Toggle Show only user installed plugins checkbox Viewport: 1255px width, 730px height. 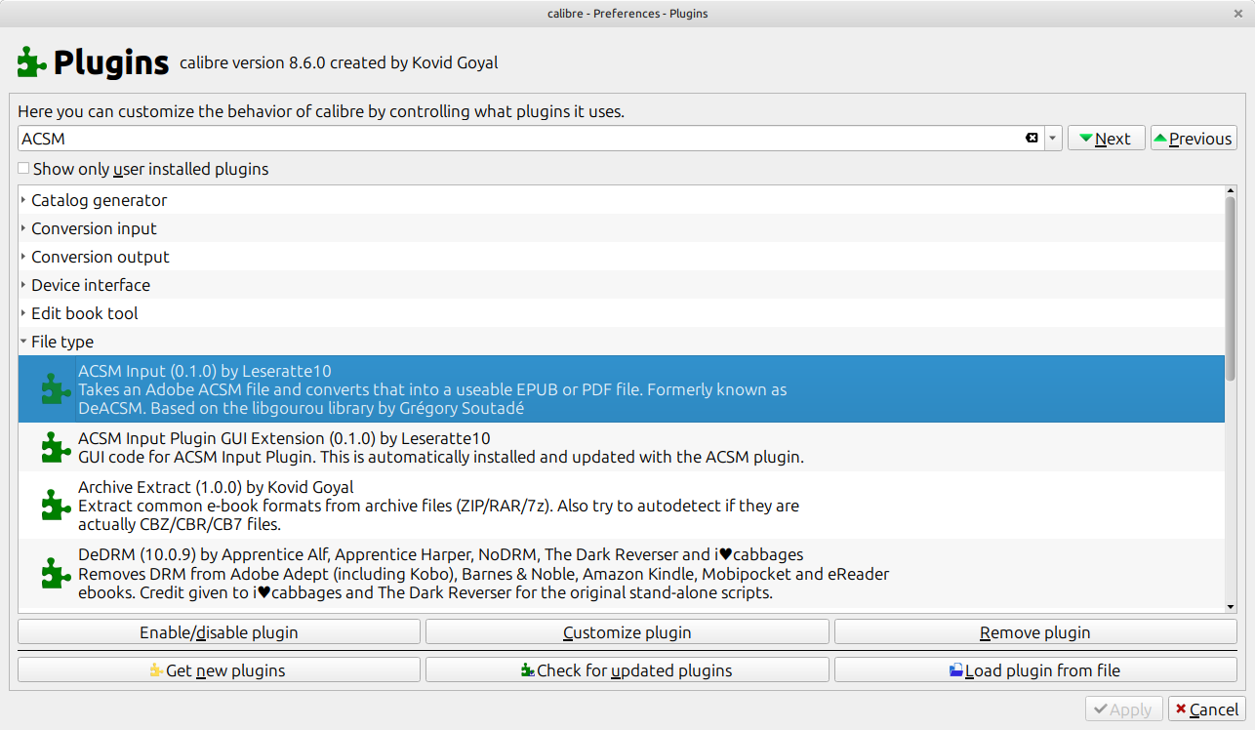(23, 169)
